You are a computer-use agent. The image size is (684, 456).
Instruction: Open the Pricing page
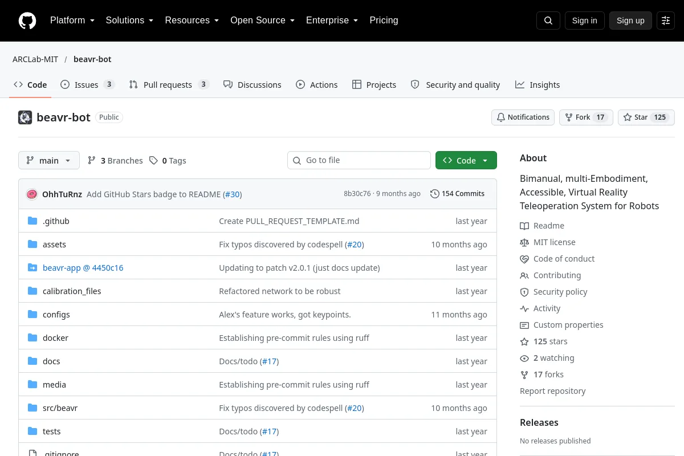384,21
